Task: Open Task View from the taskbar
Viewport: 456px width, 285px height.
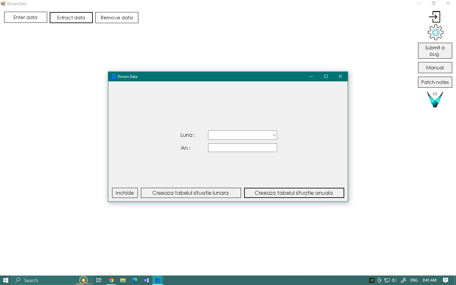Action: click(x=99, y=280)
